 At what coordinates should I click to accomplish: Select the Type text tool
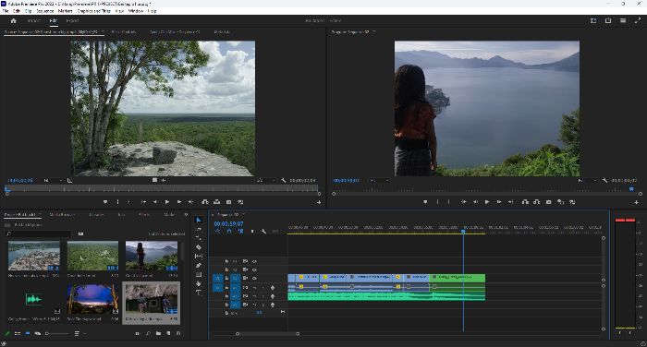(x=199, y=293)
